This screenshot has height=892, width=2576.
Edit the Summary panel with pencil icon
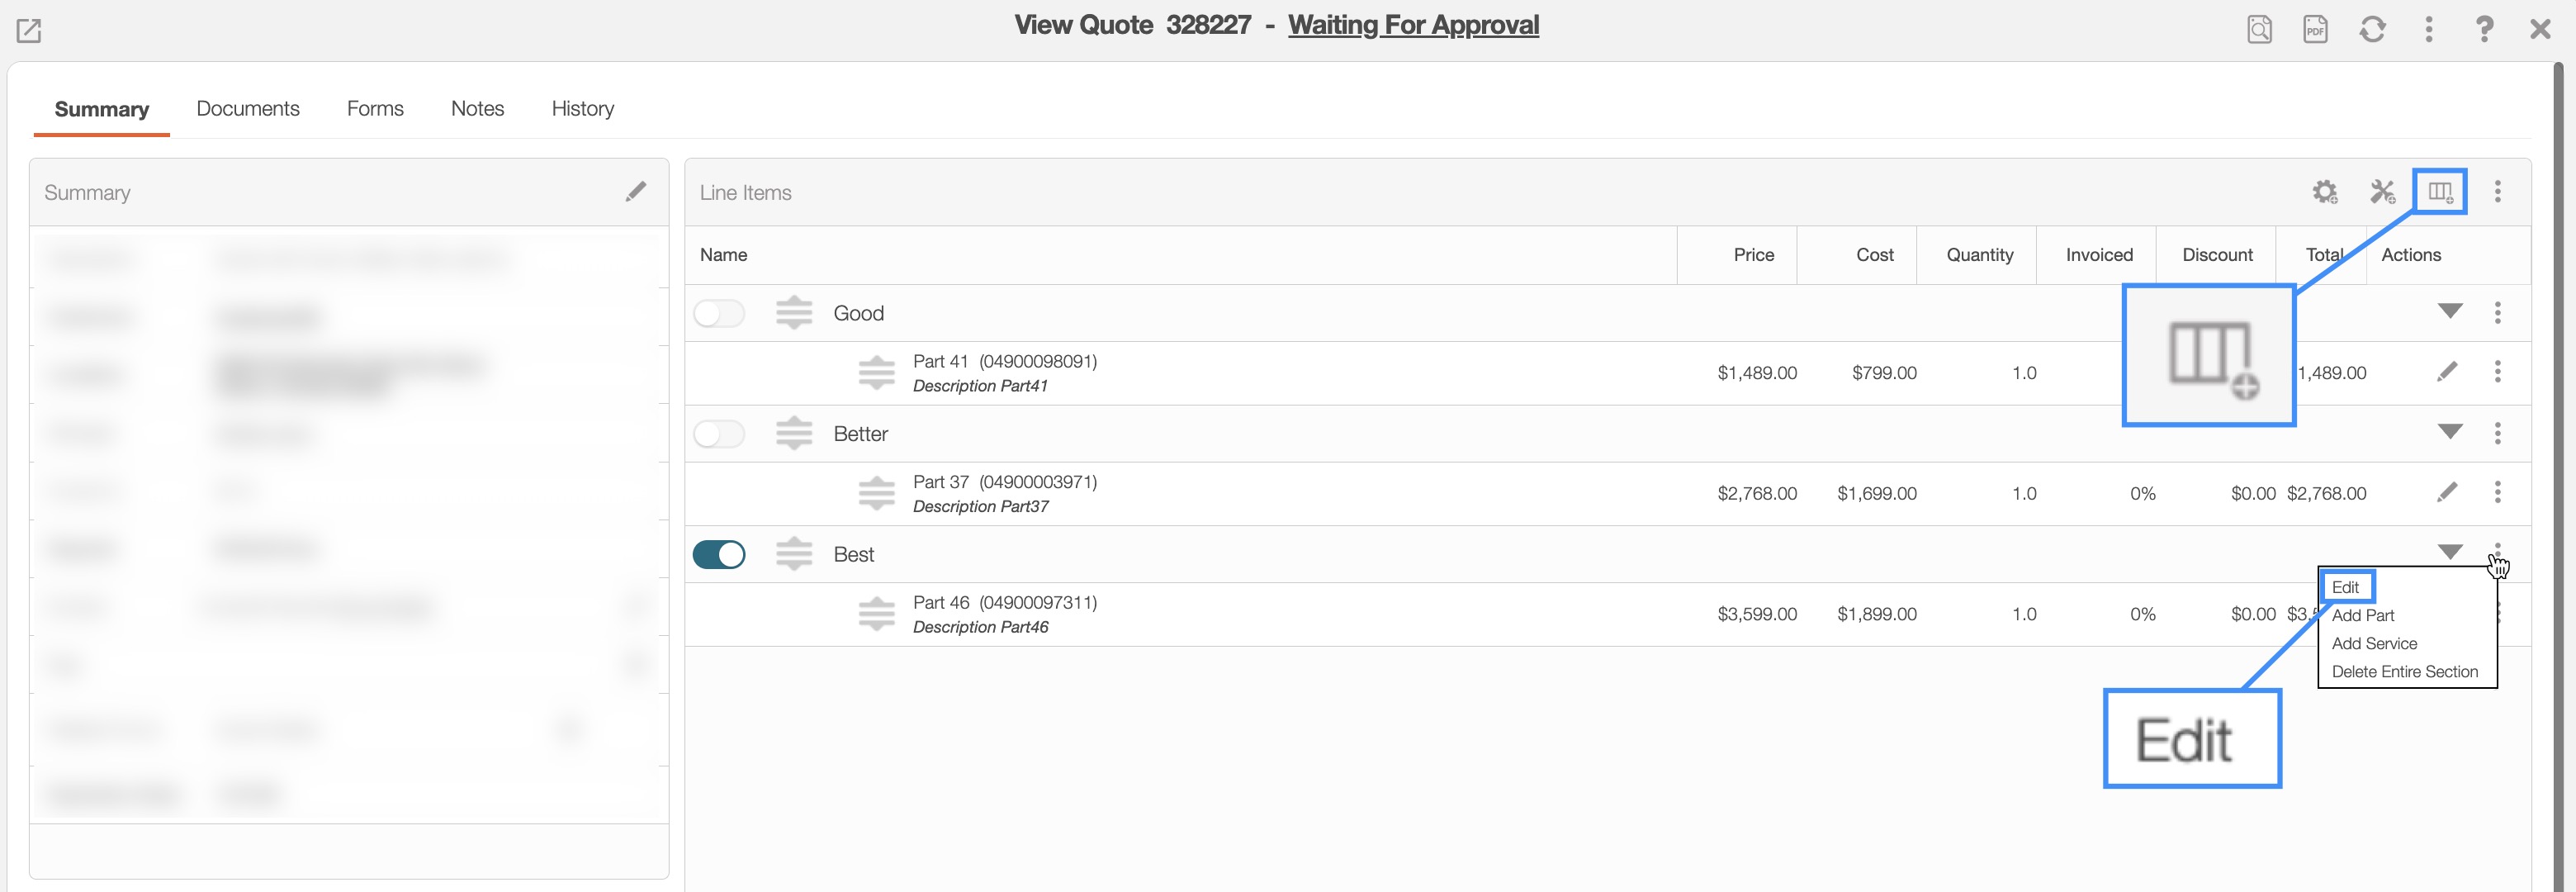636,192
